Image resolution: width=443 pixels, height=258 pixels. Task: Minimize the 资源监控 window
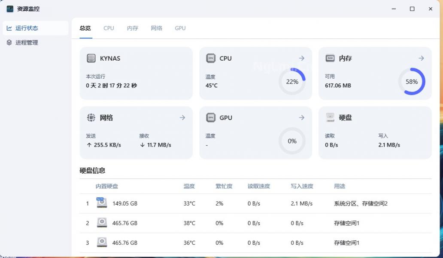(x=394, y=9)
